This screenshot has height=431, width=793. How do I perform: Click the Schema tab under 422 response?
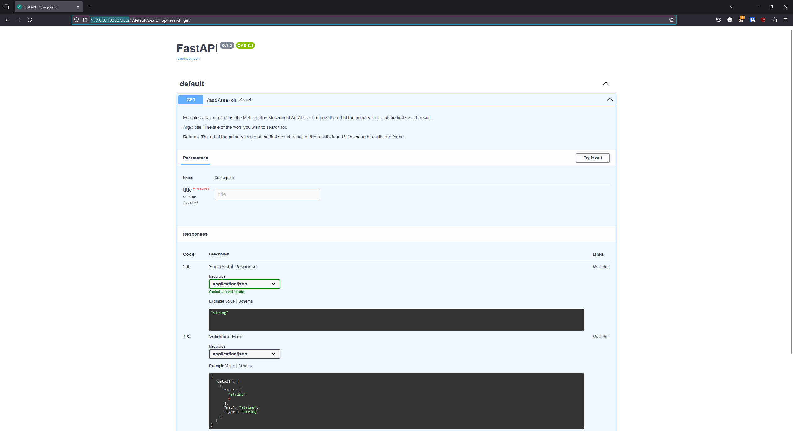[x=245, y=366]
